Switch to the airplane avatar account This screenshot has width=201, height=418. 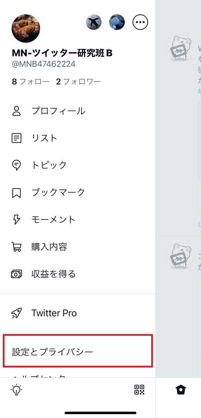click(x=94, y=22)
